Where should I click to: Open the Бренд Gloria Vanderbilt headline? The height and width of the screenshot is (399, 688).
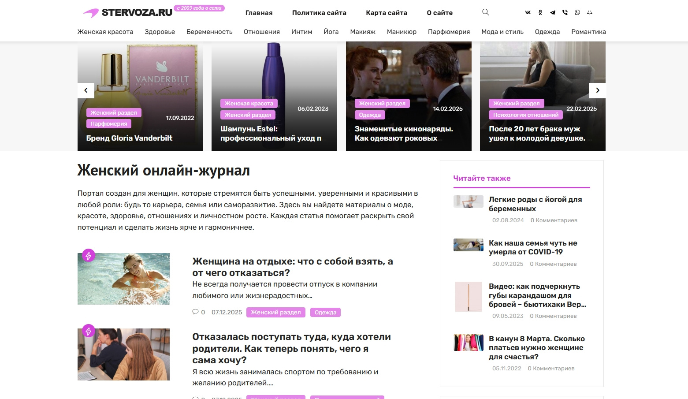point(129,138)
